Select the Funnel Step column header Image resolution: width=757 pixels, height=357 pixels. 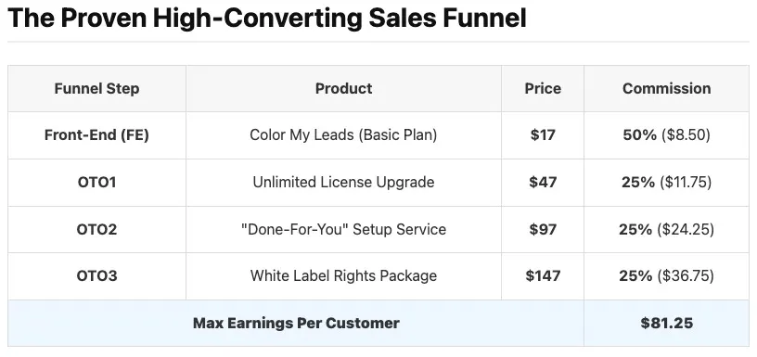96,88
